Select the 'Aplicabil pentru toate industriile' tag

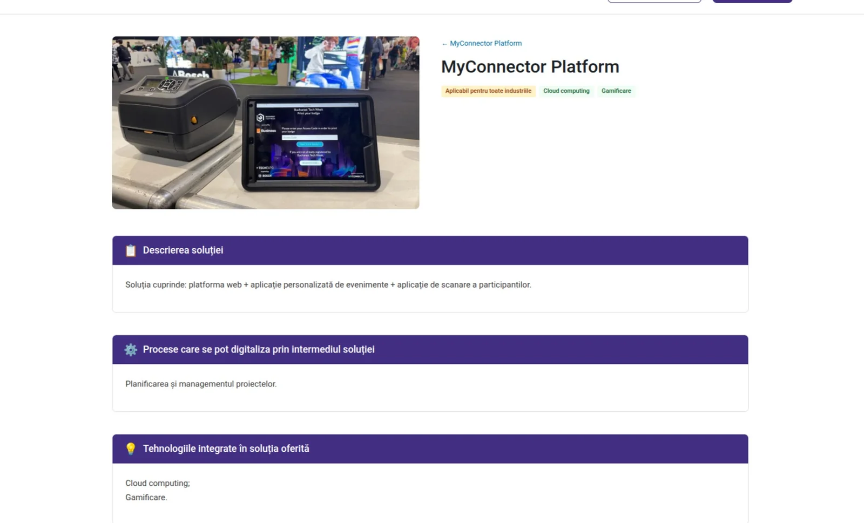[x=488, y=91]
